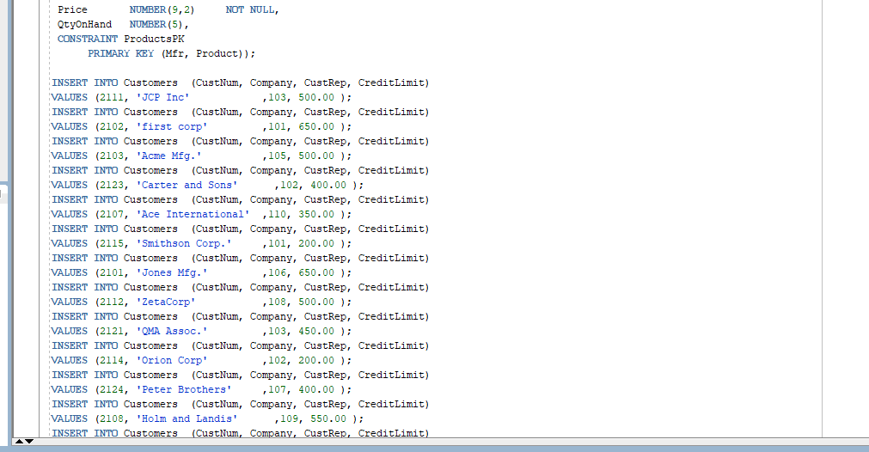Click customer number 2108
This screenshot has width=869, height=452.
click(112, 418)
